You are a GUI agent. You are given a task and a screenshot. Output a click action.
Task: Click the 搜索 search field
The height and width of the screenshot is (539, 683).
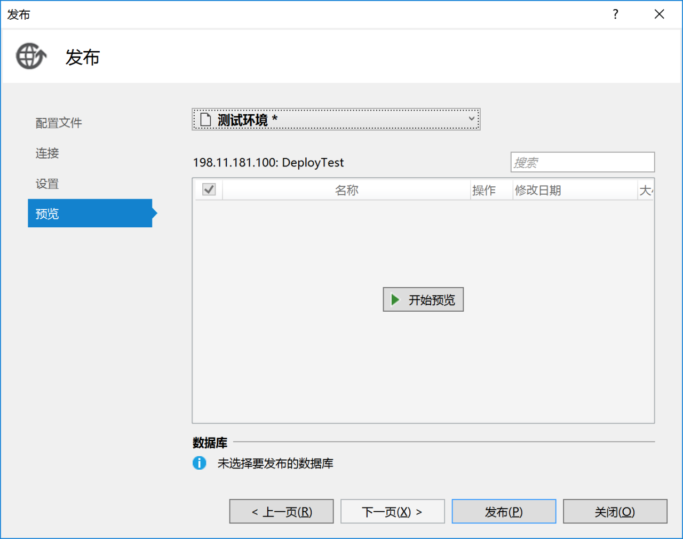tap(583, 162)
